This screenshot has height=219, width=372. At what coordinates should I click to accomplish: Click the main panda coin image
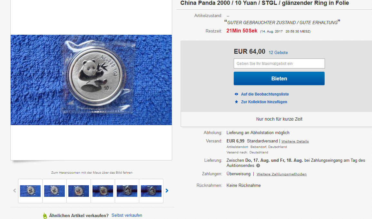91,80
